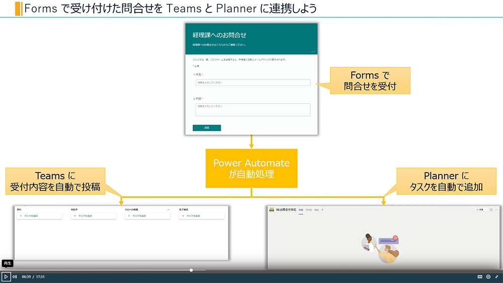The width and height of the screenshot is (503, 283).
Task: Mute the video with the speaker icon
Action: [15, 276]
